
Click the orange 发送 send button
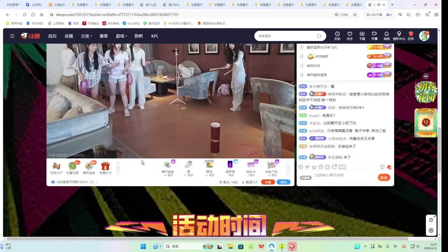384,177
